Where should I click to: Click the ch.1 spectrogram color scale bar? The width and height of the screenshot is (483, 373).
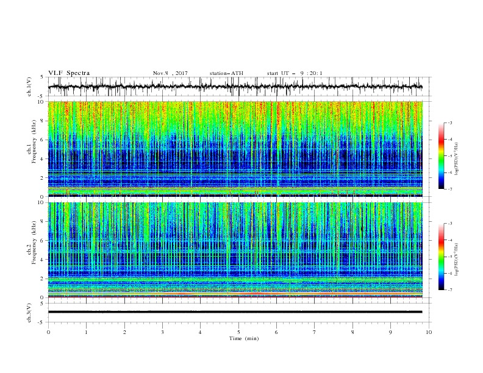click(442, 155)
